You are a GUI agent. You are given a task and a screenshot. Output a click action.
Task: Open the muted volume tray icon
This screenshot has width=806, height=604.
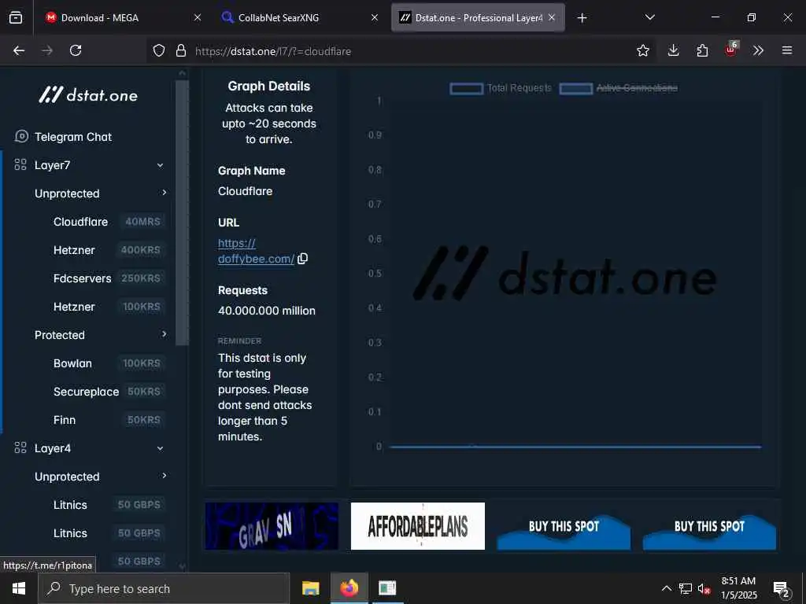coord(704,588)
